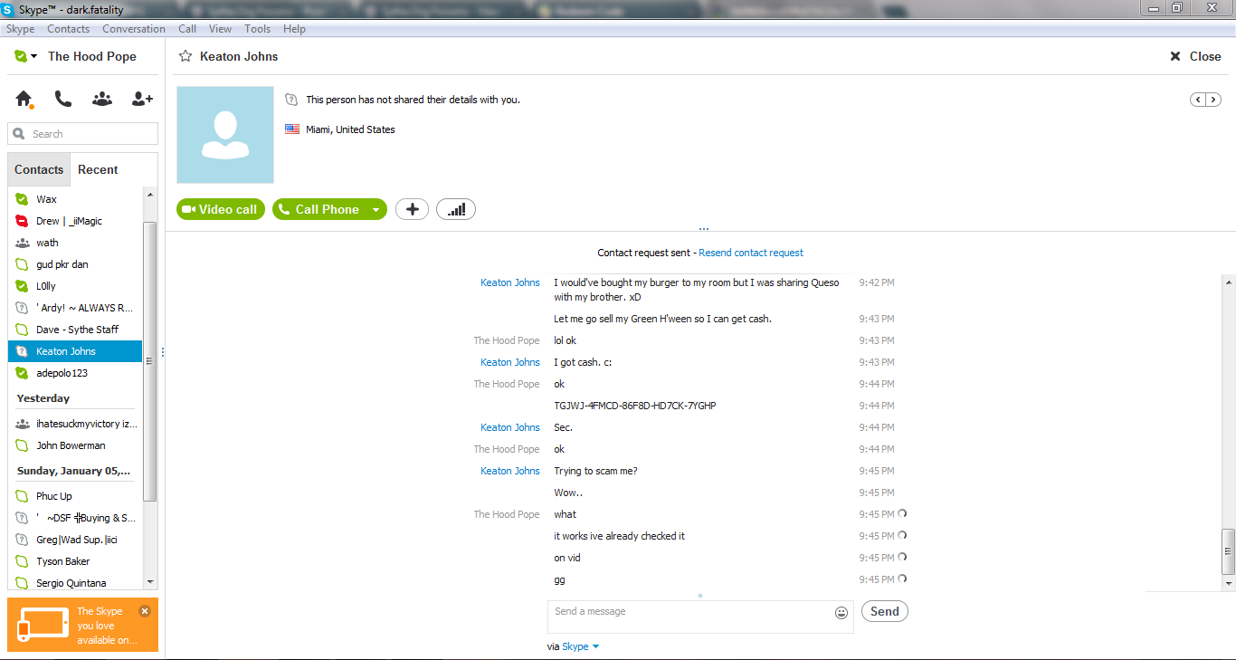This screenshot has width=1236, height=660.
Task: Open Sergio Quintana conversation
Action: pos(75,583)
